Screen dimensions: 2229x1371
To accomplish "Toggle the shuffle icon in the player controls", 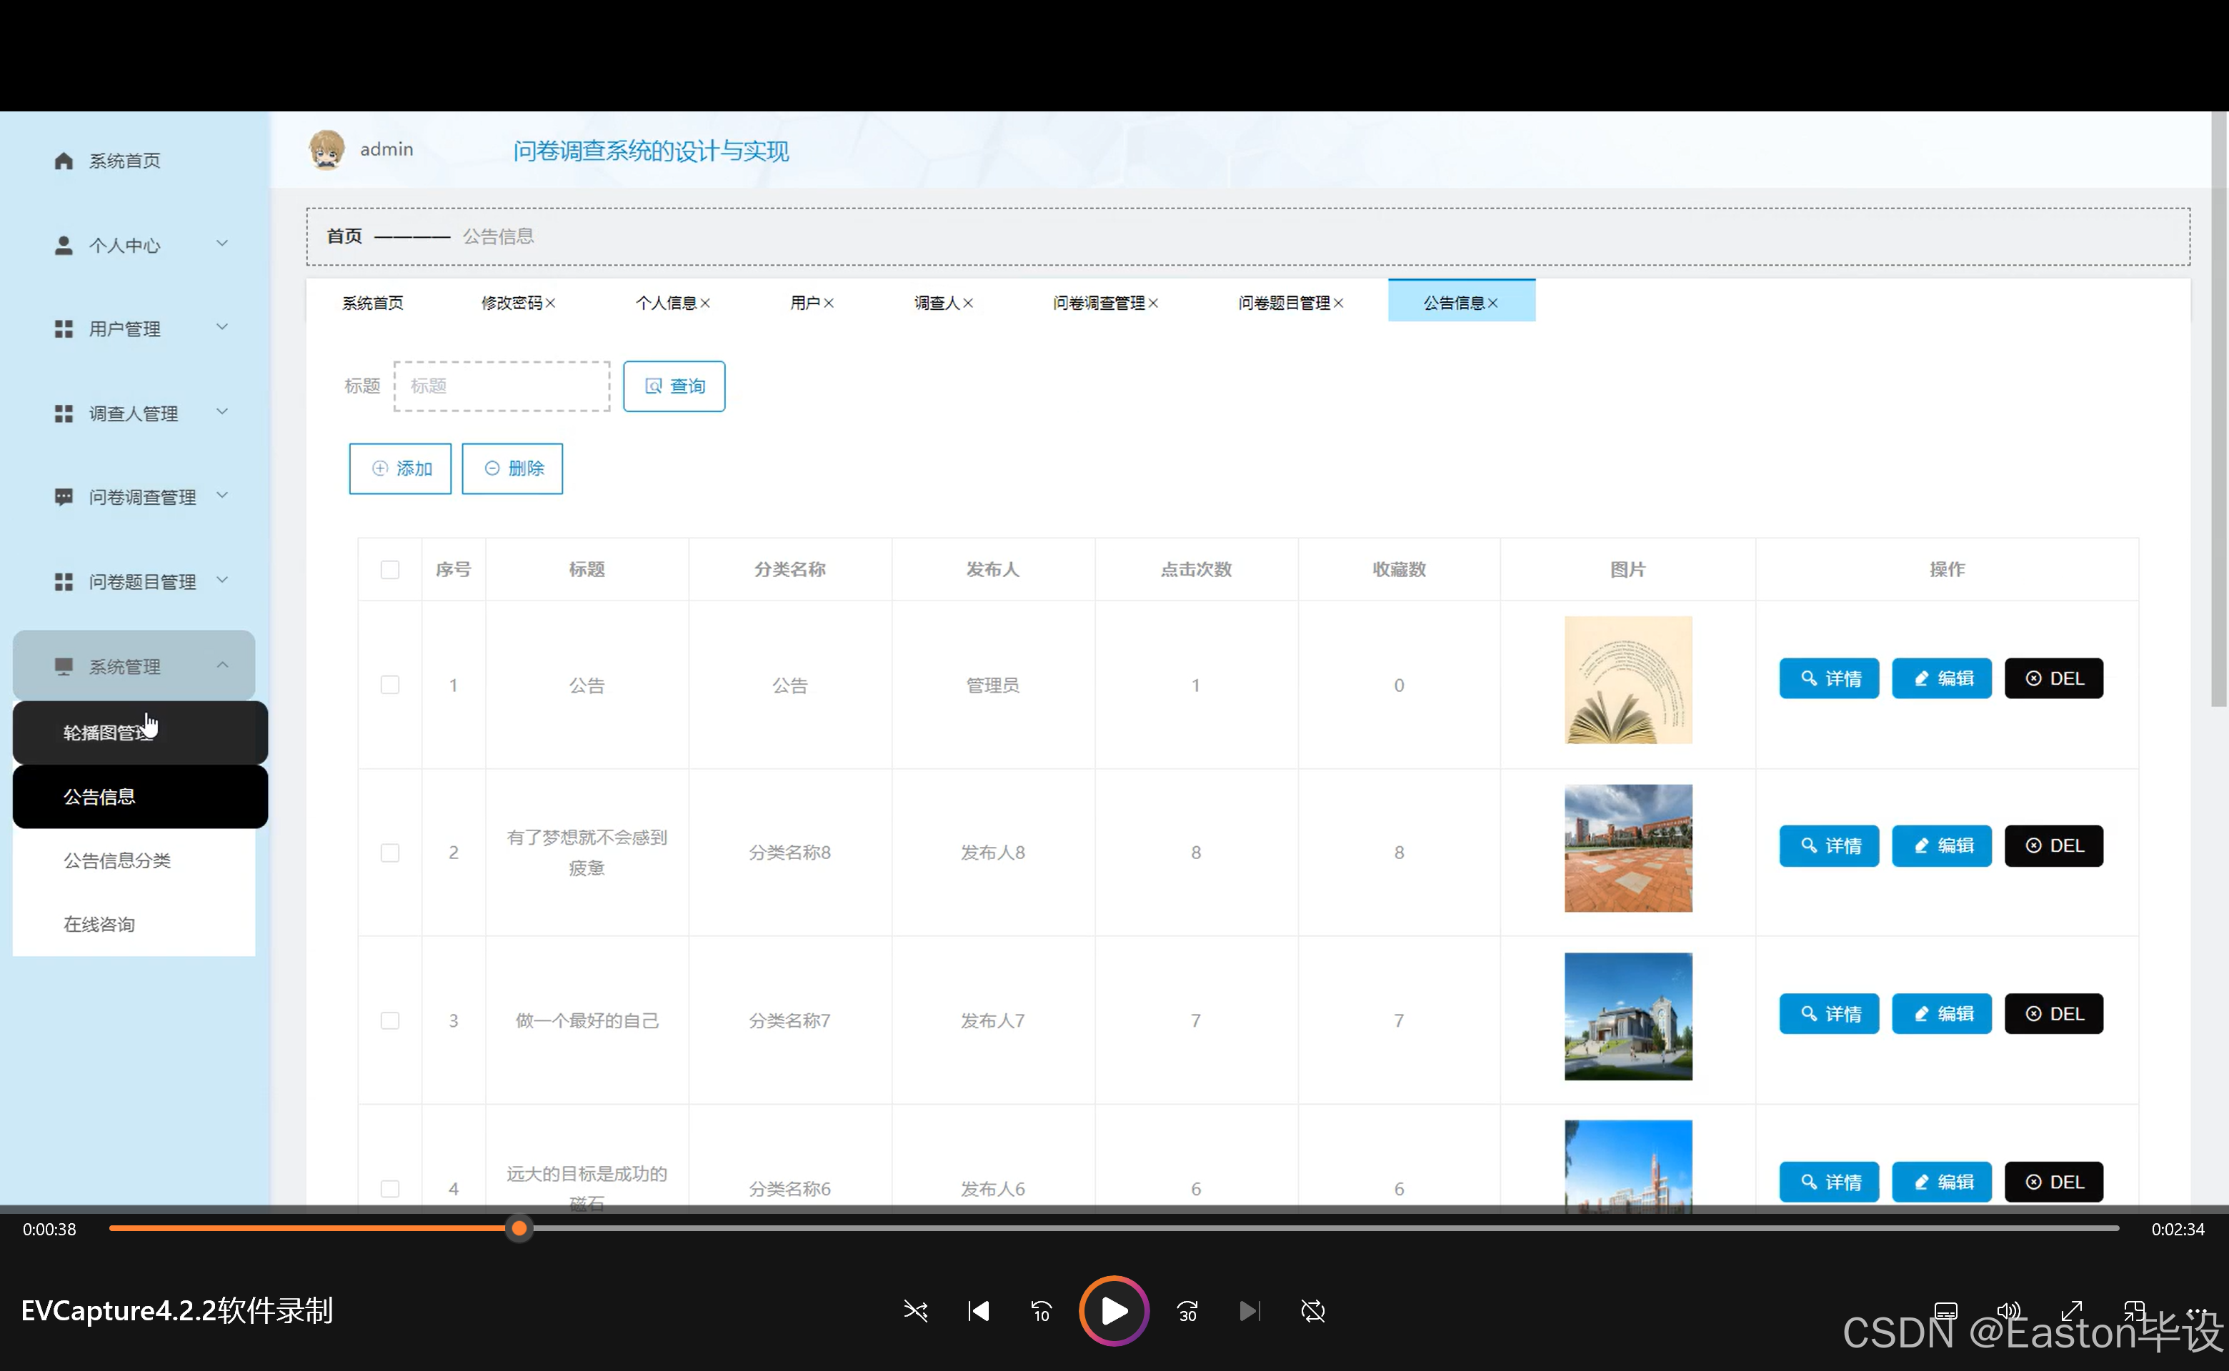I will click(x=914, y=1311).
